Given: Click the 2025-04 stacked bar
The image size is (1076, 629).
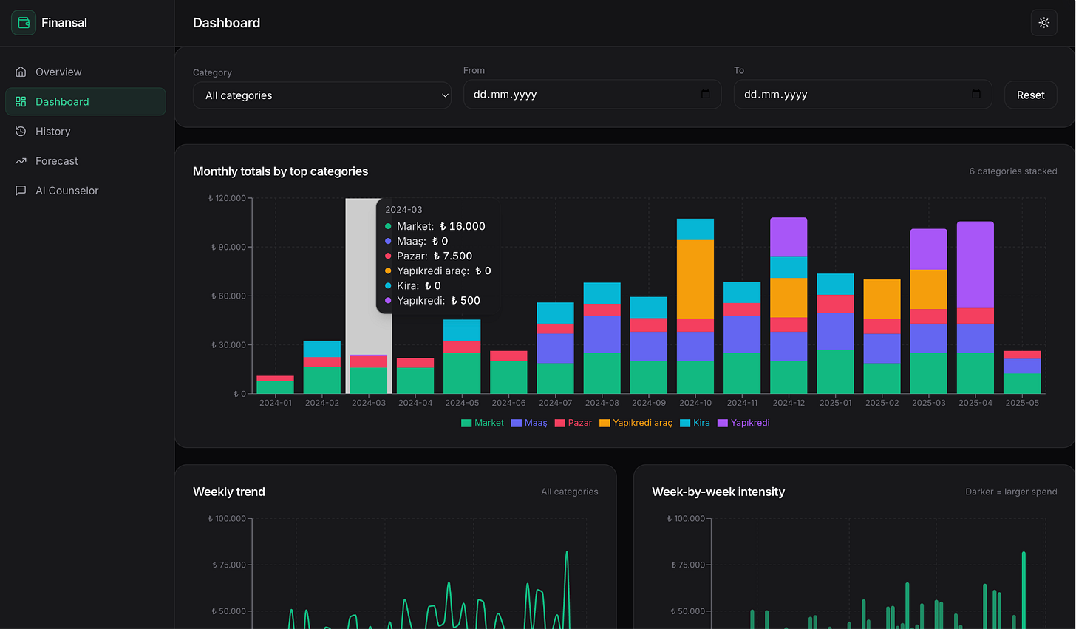Looking at the screenshot, I should coord(975,307).
